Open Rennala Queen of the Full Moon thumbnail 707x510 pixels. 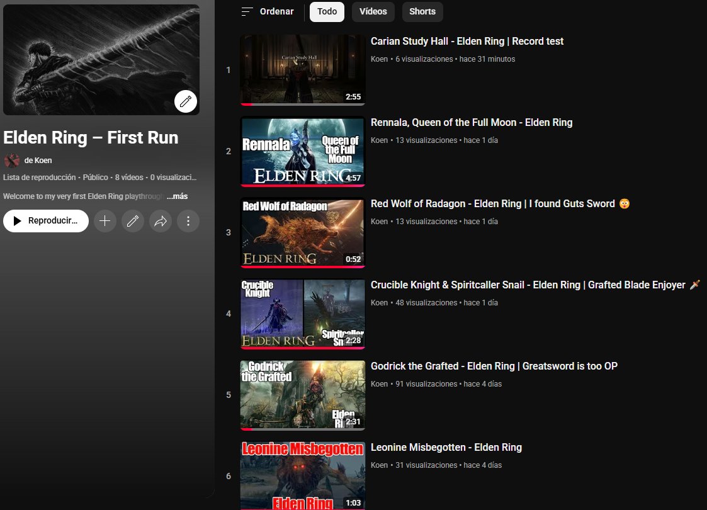coord(303,151)
